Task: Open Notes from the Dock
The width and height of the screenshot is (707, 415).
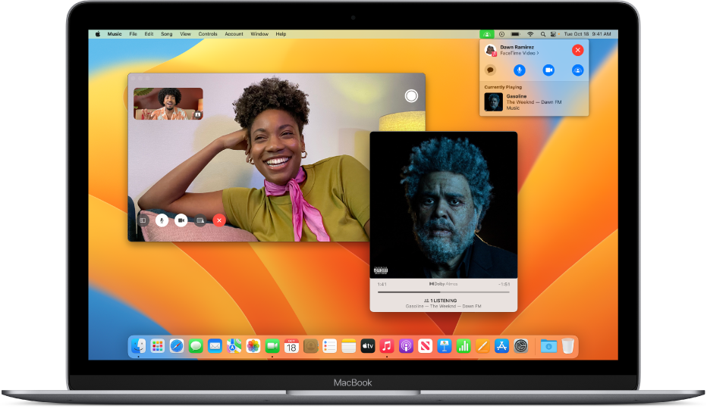Action: coord(348,346)
